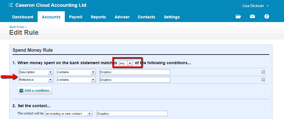Remove the Reference condition row
This screenshot has width=284, height=119.
pos(263,80)
